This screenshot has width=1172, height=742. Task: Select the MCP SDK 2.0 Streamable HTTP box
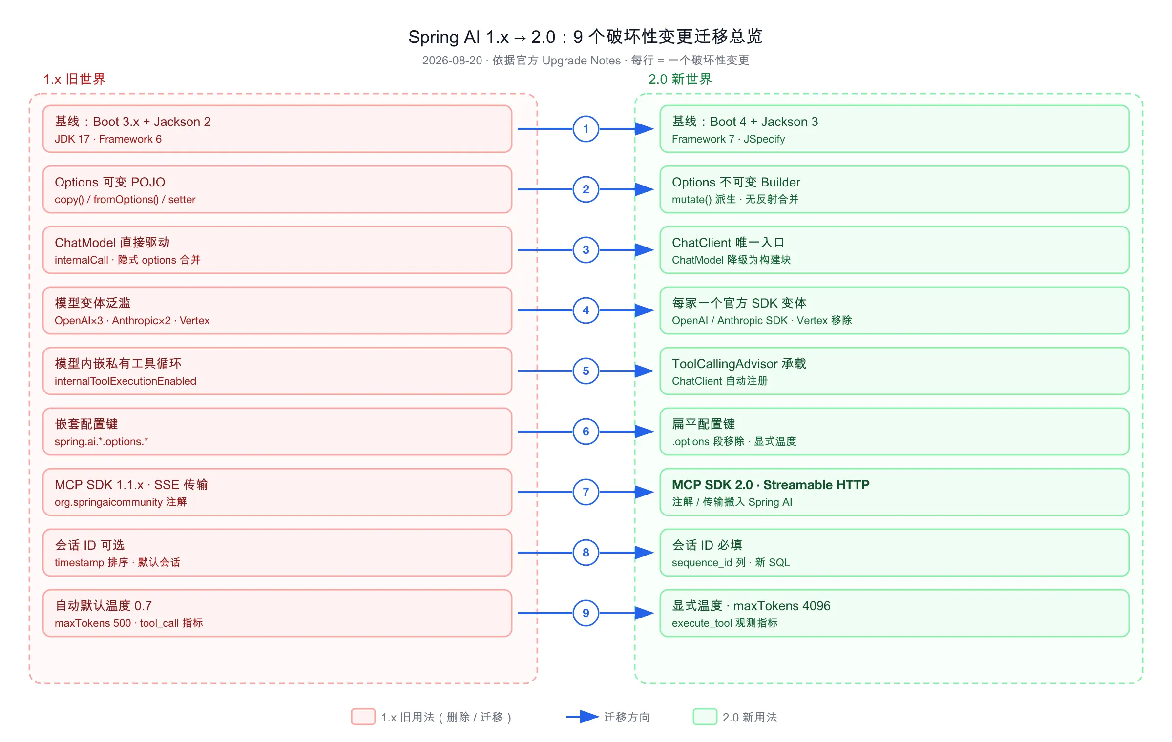click(895, 492)
